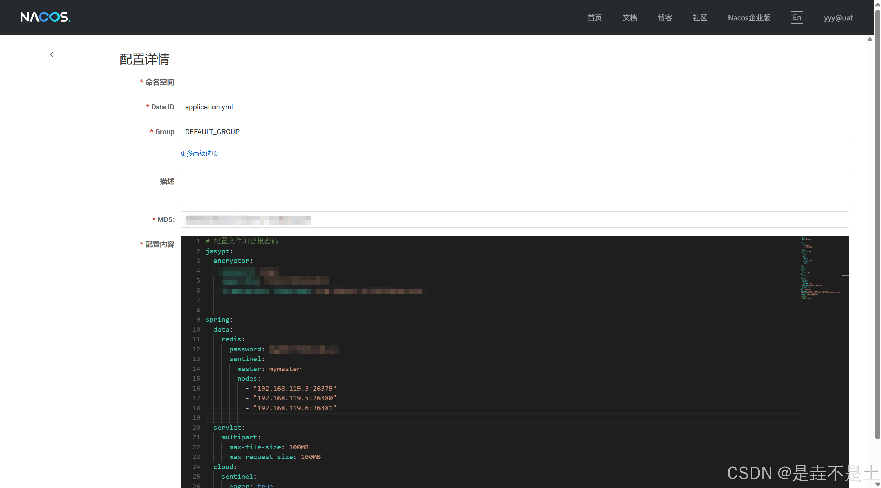881x488 pixels.
Task: Collapse sidebar with back chevron
Action: (52, 55)
